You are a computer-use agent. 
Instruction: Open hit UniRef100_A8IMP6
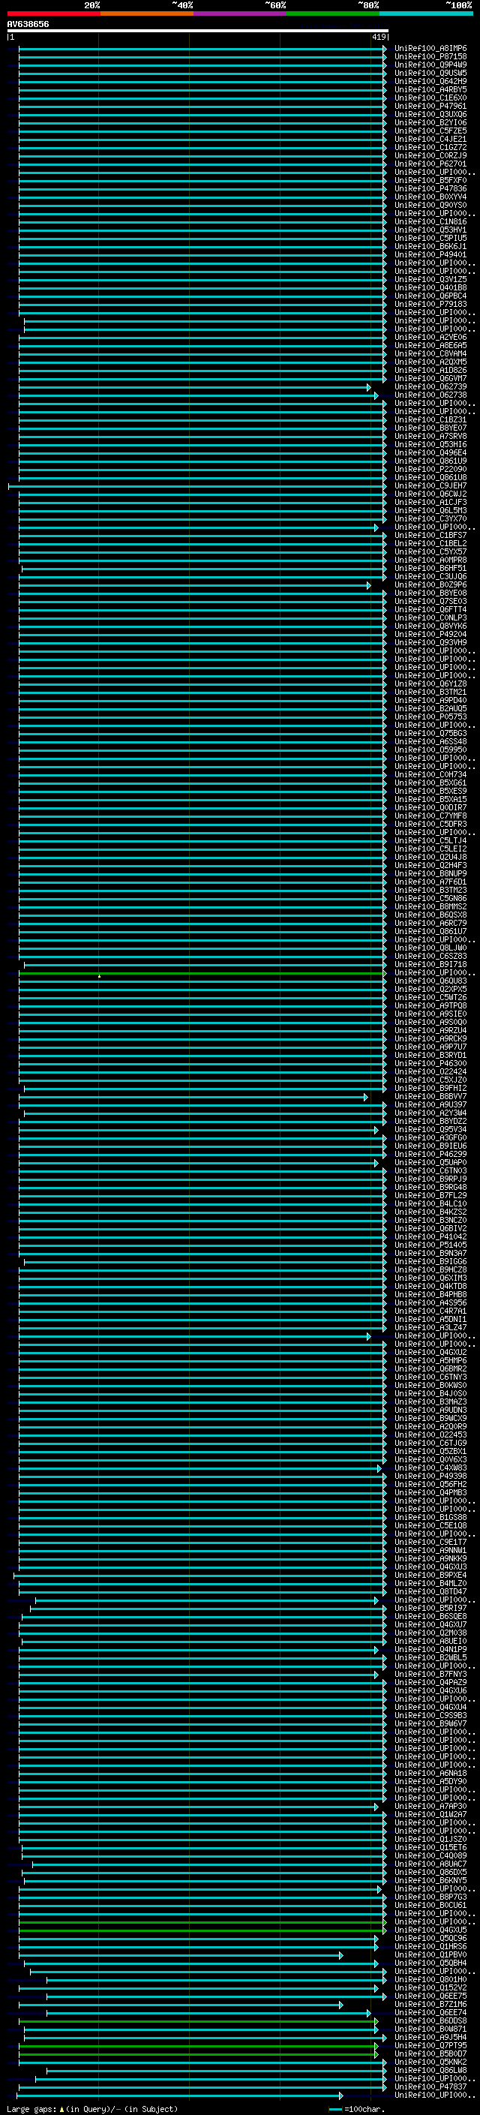(x=430, y=49)
